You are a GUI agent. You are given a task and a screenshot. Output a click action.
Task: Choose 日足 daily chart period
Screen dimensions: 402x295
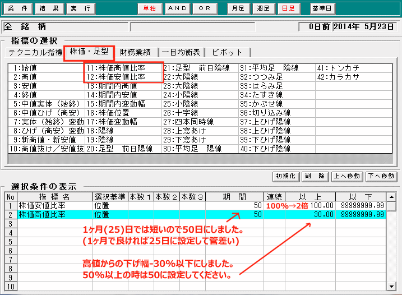point(288,9)
